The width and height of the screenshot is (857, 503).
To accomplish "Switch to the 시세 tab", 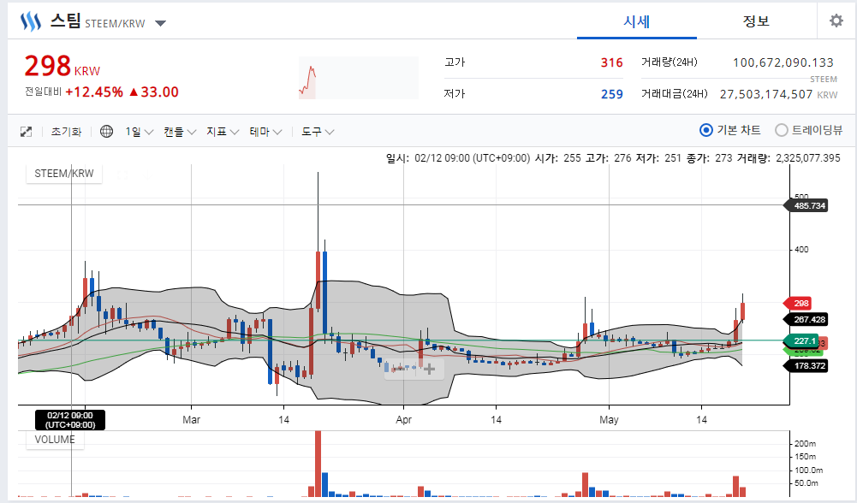I will coord(636,21).
